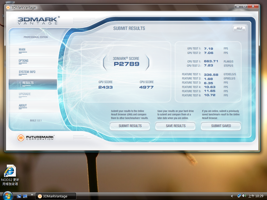The height and width of the screenshot is (200, 267).
Task: Select System Info in the sidebar
Action: [x=27, y=72]
